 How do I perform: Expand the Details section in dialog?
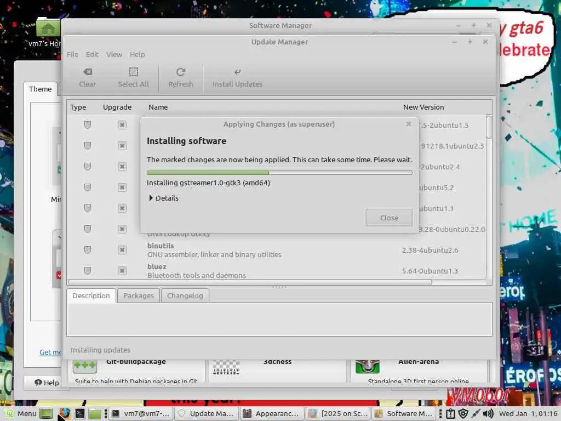click(x=163, y=198)
